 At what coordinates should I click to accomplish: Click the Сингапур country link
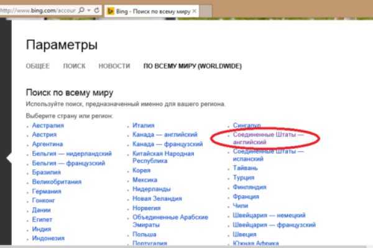(x=246, y=125)
